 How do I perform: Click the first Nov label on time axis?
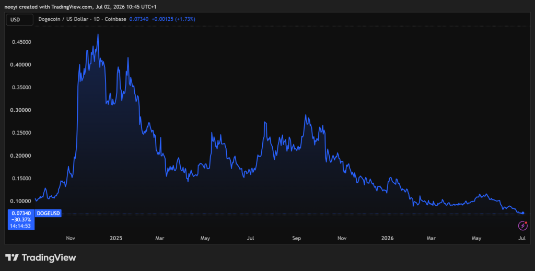point(71,238)
